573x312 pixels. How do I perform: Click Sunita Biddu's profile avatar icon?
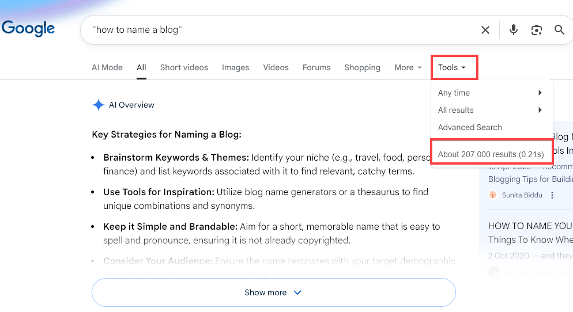pyautogui.click(x=493, y=195)
